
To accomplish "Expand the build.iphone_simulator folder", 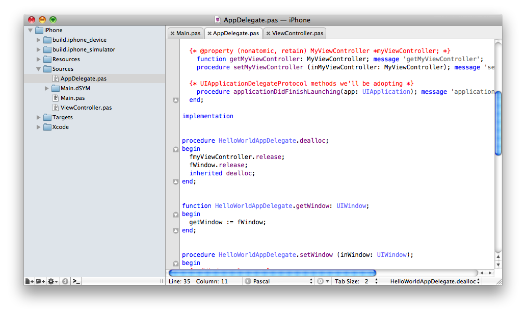I will 39,49.
